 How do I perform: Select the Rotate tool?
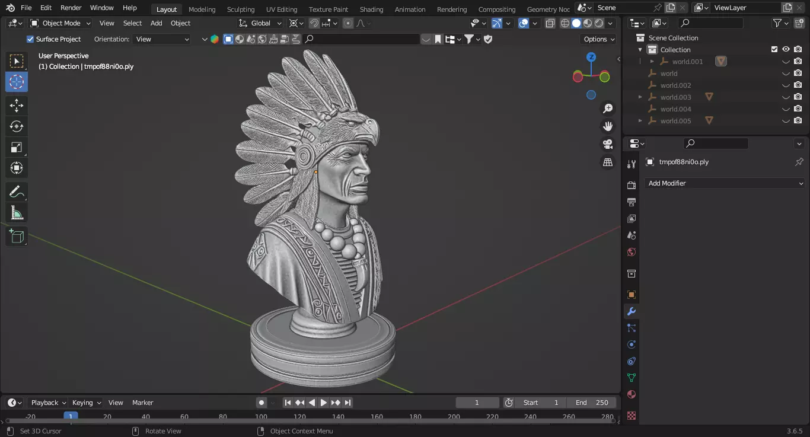coord(17,126)
